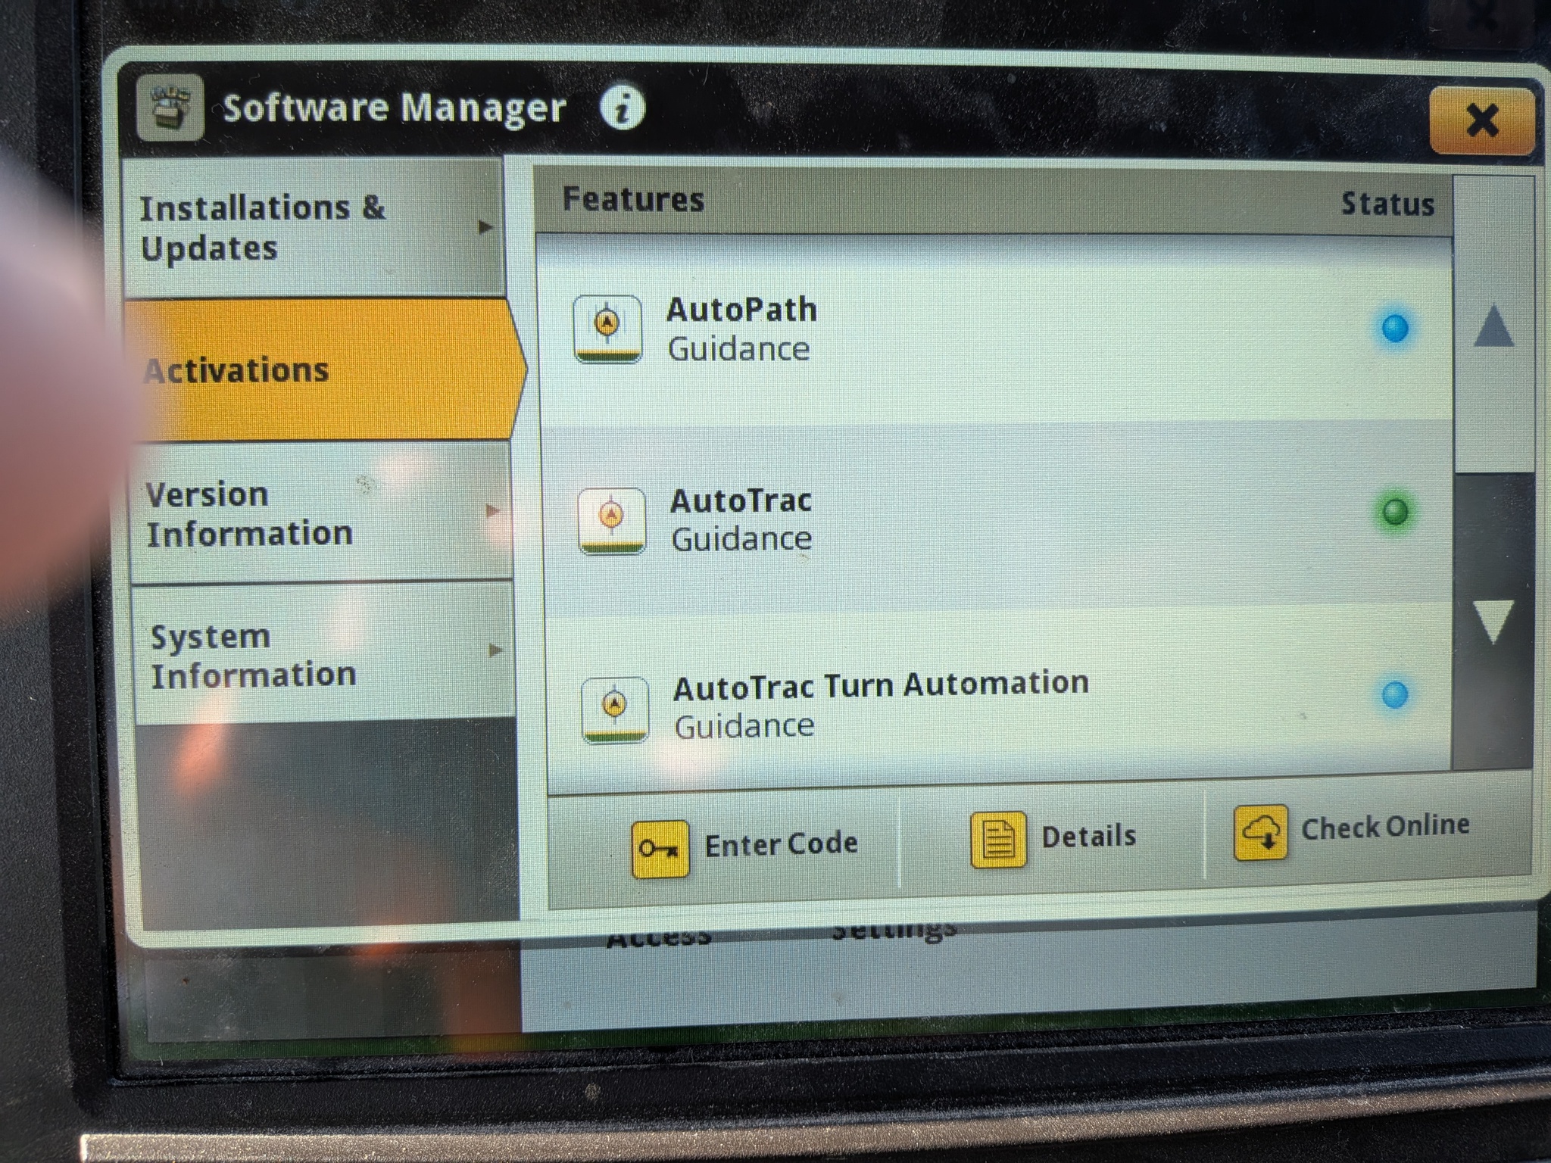Click the Check Online cloud icon
Screen dimensions: 1551x1163
tap(1260, 832)
